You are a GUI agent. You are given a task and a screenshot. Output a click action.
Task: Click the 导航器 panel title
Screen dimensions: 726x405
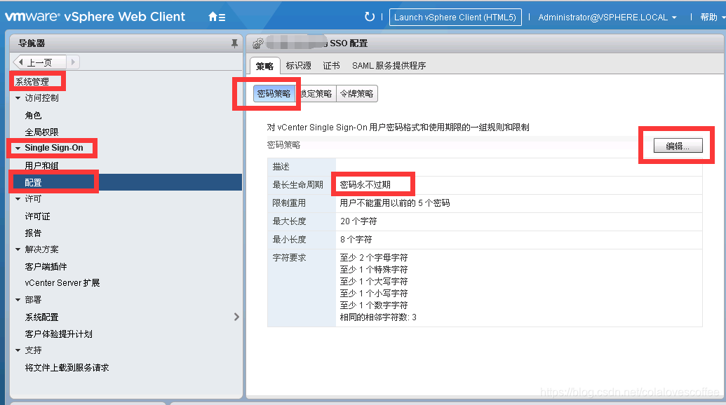(32, 43)
